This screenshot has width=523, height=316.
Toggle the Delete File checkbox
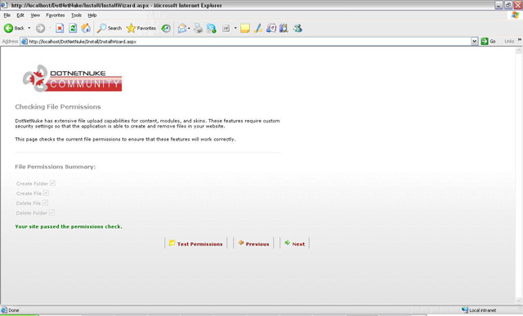tap(45, 203)
